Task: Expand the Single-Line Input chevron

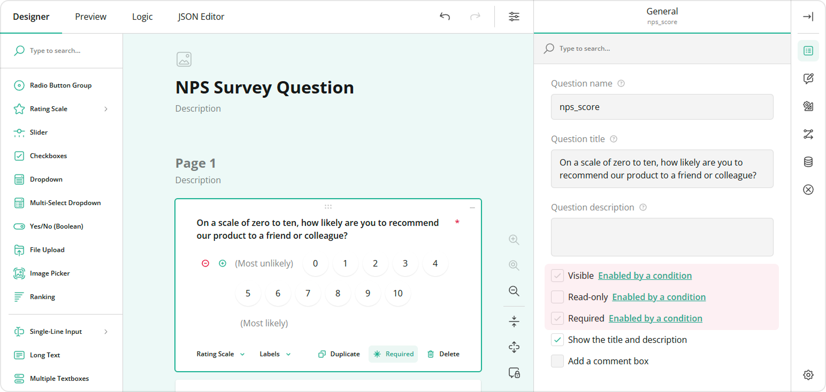Action: point(106,331)
